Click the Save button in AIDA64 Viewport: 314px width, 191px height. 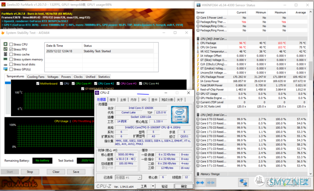pyautogui.click(x=76, y=172)
